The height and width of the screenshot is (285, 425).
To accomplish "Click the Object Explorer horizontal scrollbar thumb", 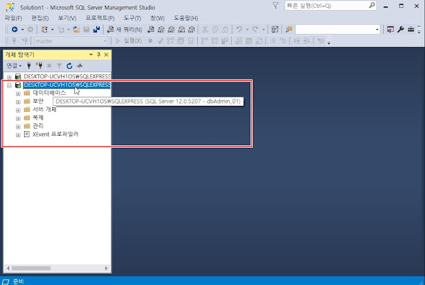I will (x=31, y=268).
